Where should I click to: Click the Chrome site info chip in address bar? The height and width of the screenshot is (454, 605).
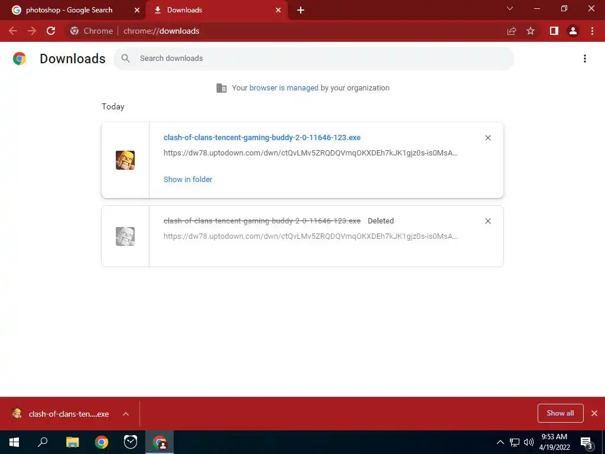click(92, 31)
